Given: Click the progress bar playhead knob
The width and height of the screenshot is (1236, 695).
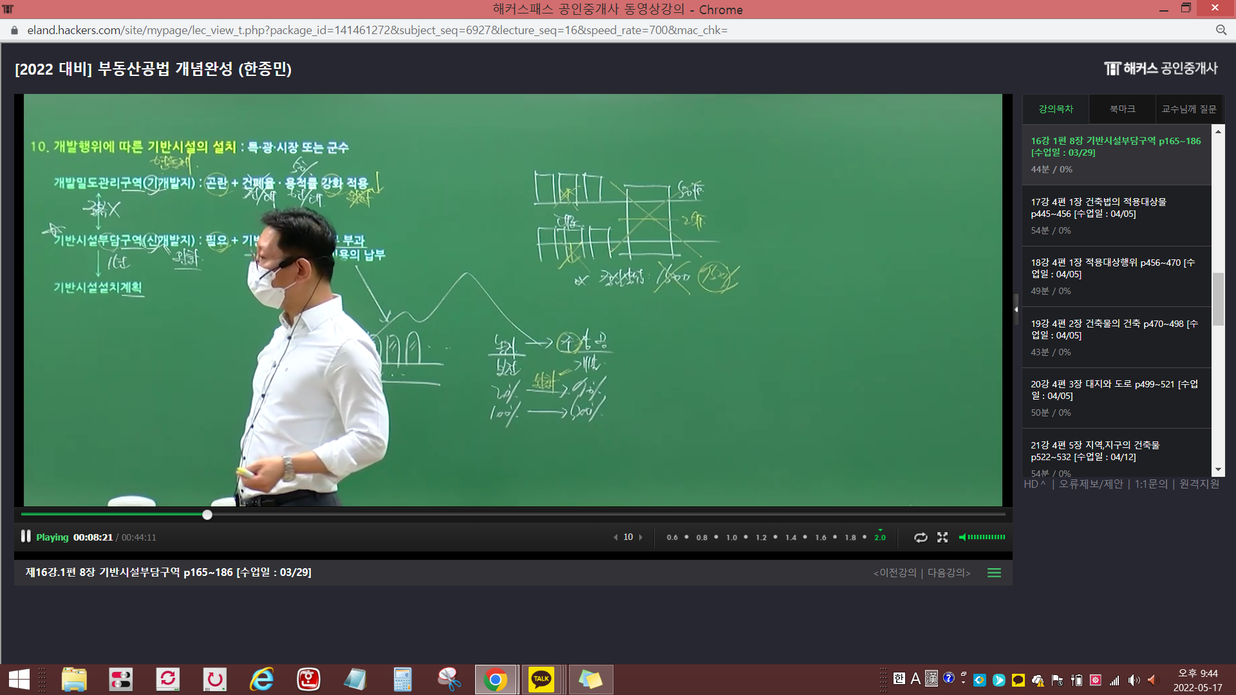Looking at the screenshot, I should click(207, 515).
